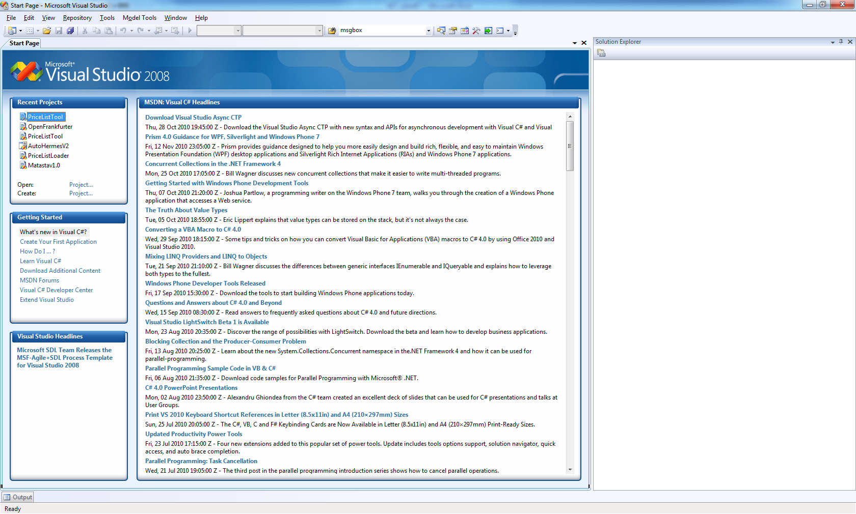
Task: Open the Help menu
Action: [x=201, y=18]
